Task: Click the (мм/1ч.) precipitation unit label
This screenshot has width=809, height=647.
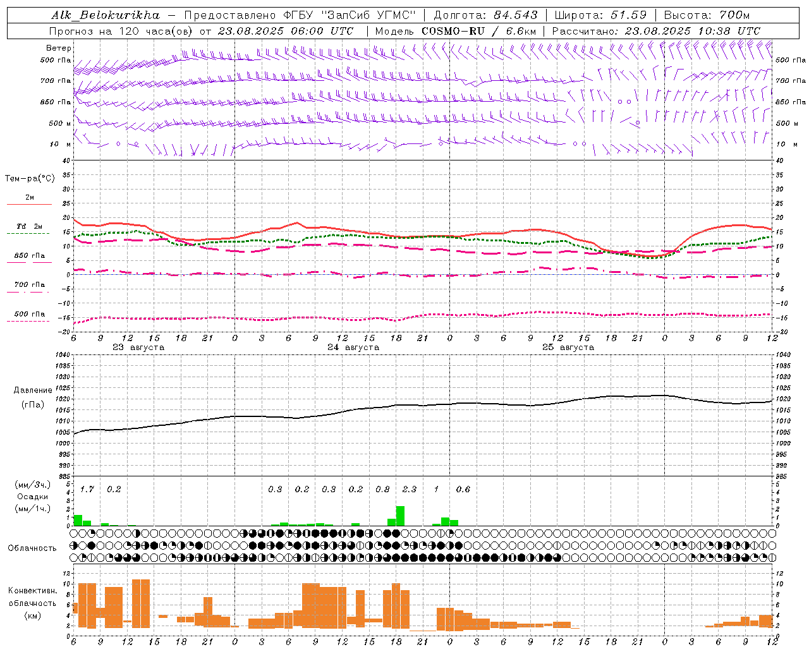Action: point(32,509)
